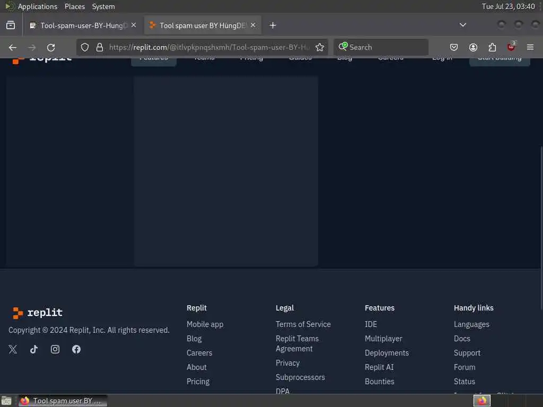Close the active Tool spam user tab
The height and width of the screenshot is (407, 543).
pos(253,25)
